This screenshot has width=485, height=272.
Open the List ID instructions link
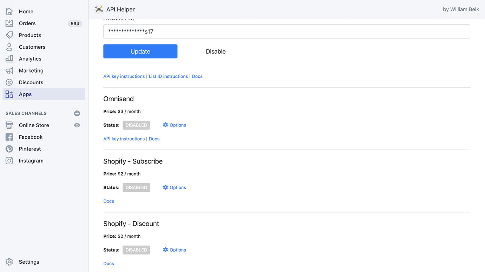click(168, 76)
